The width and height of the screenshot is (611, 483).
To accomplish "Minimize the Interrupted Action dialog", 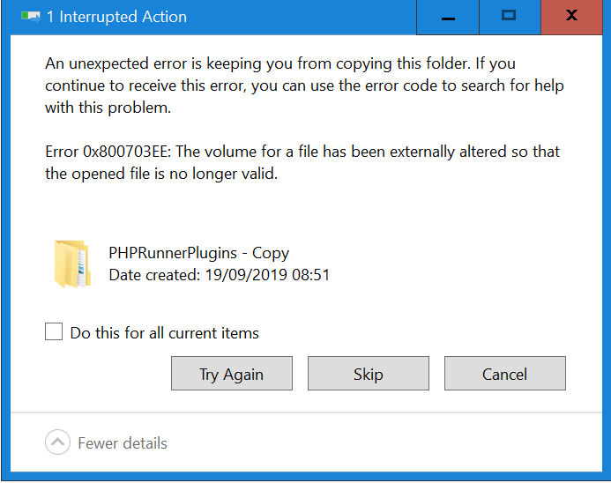I will click(x=448, y=18).
